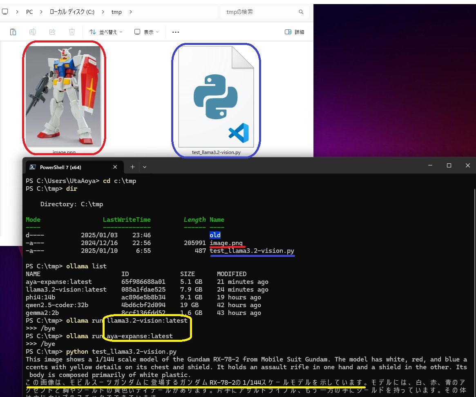This screenshot has height=397, width=476.
Task: Click the 'cd c:\tmp' command
Action: (x=120, y=181)
